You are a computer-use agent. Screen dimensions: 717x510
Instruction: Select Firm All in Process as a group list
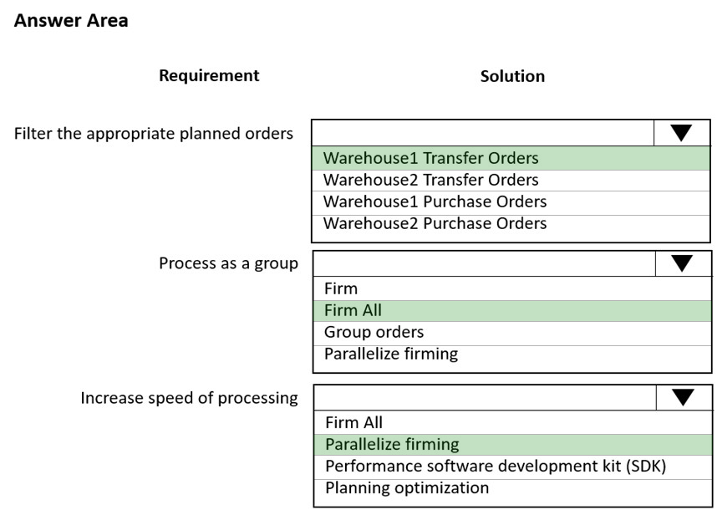click(x=512, y=310)
